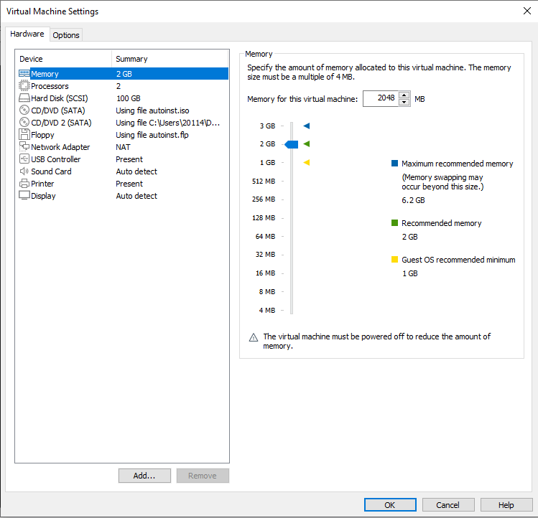Decrease memory with the down spinner arrow

click(x=404, y=102)
